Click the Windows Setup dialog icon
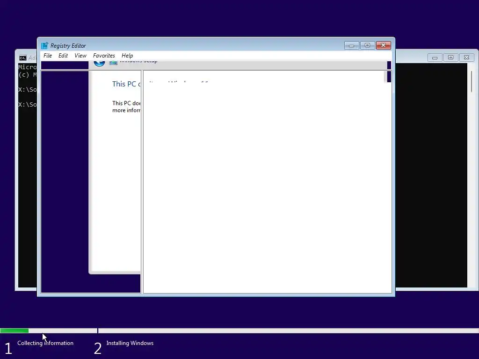479x359 pixels. [x=113, y=63]
